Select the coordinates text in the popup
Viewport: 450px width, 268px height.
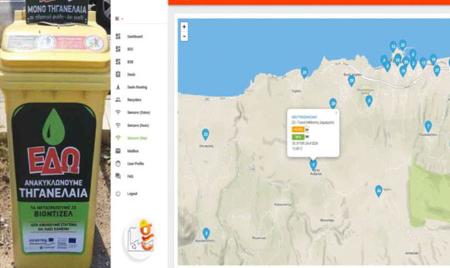pos(305,143)
